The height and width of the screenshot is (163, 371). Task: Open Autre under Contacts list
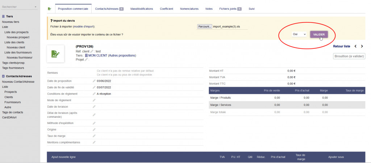tap(8, 107)
